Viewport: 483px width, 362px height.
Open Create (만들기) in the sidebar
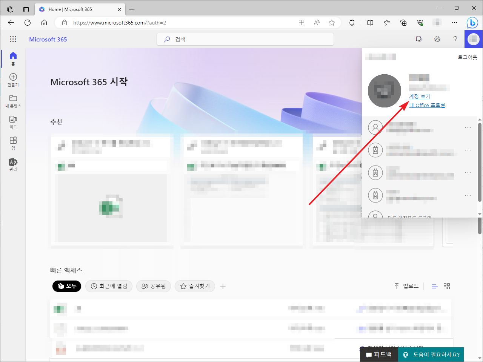click(x=13, y=80)
